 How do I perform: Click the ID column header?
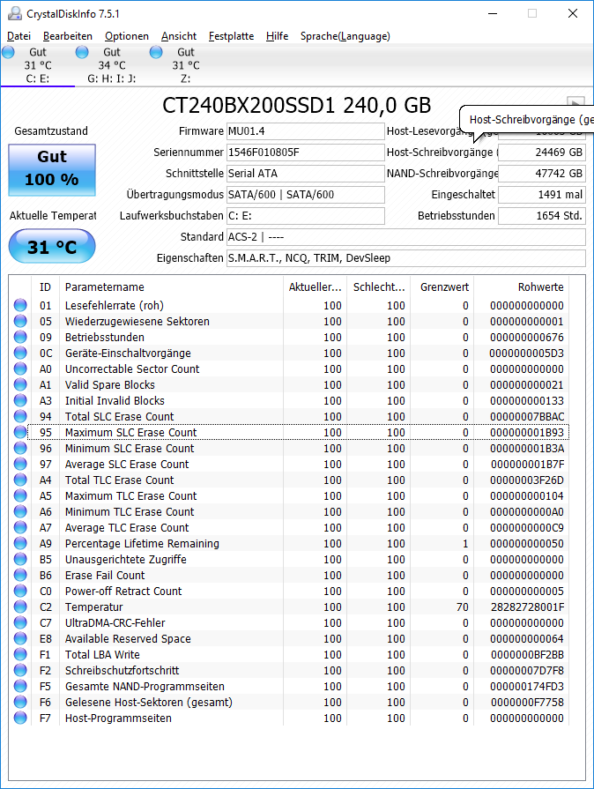pos(45,287)
